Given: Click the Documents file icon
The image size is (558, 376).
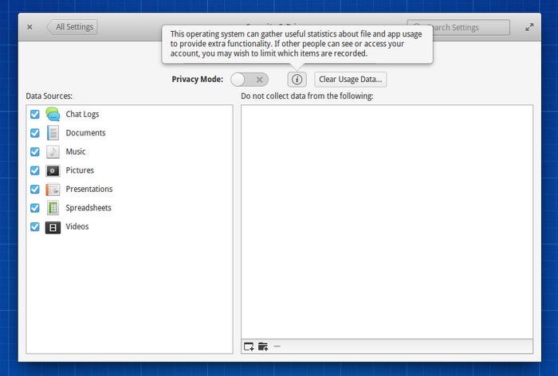Looking at the screenshot, I should coord(53,133).
